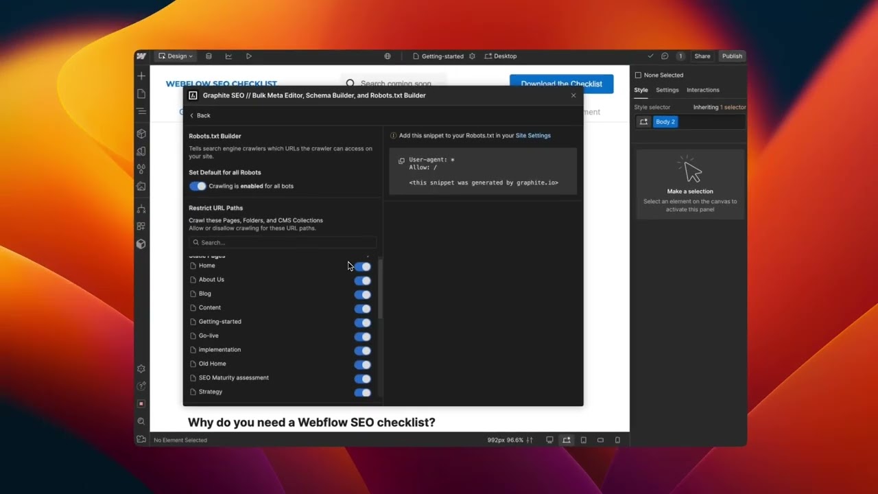Viewport: 878px width, 494px height.
Task: Open the Getting-started page selector
Action: point(438,56)
